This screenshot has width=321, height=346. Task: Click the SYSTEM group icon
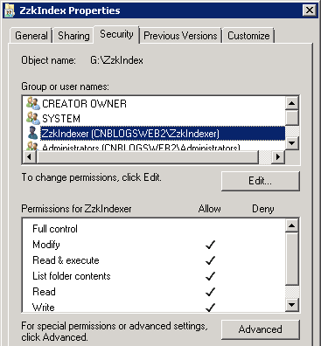point(33,118)
